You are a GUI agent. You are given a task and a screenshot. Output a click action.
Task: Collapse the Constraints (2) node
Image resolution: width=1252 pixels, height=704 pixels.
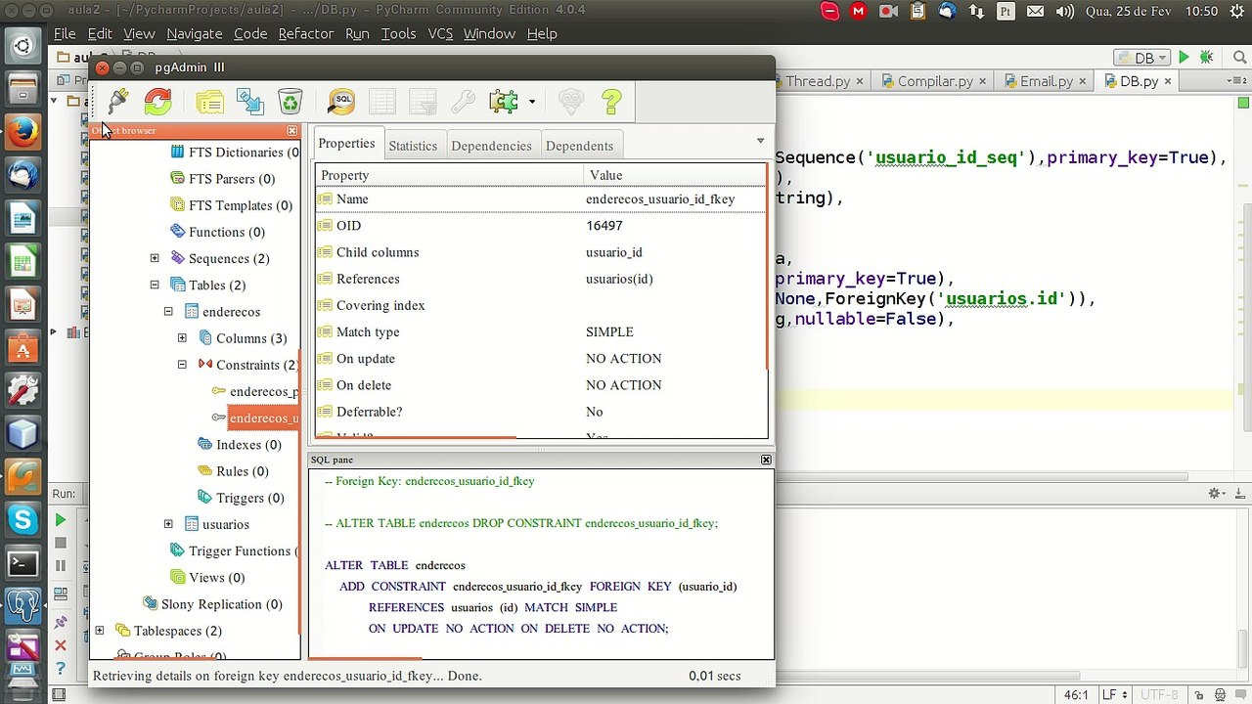pyautogui.click(x=182, y=364)
